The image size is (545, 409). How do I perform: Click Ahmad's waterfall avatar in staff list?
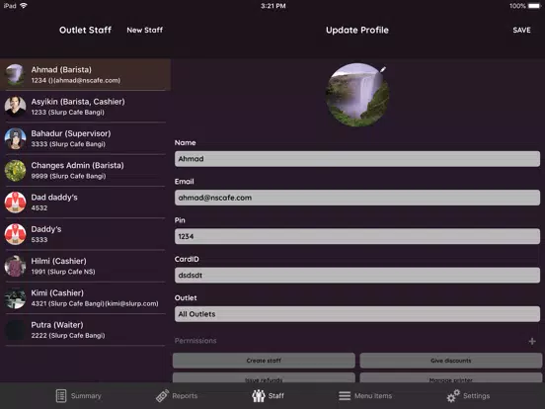(15, 74)
